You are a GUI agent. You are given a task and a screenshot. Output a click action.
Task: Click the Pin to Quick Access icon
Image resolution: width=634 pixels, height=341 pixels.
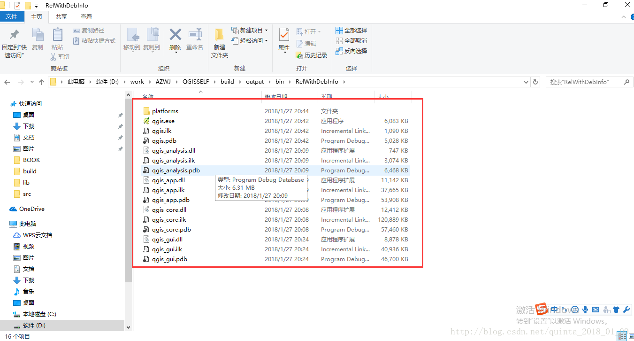pyautogui.click(x=15, y=35)
